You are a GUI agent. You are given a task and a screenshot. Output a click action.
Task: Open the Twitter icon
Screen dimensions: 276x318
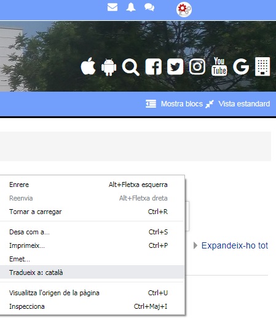pos(175,66)
